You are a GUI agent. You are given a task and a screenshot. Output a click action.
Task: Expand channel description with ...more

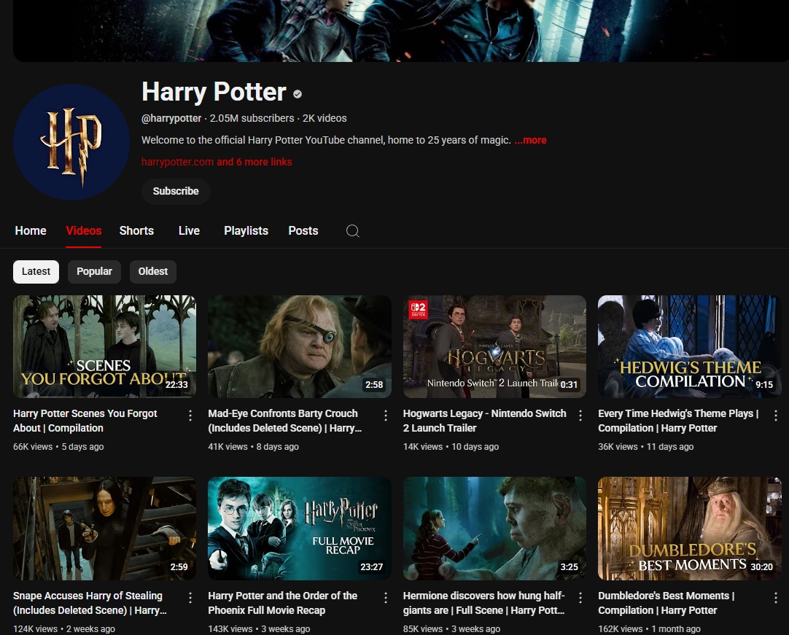[x=530, y=140]
